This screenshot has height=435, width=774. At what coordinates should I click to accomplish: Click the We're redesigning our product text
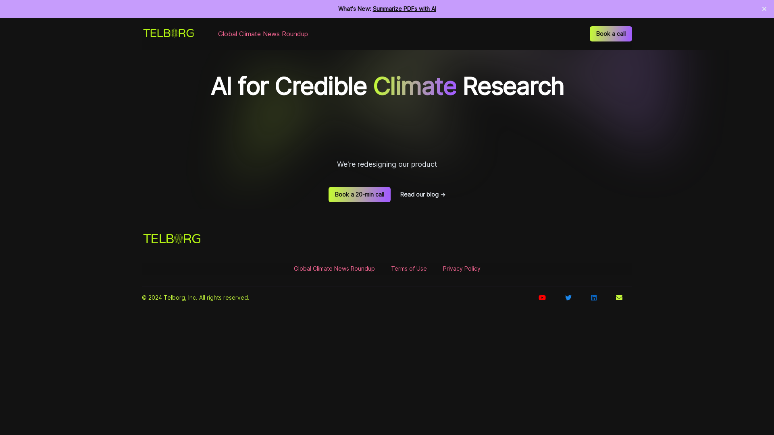[387, 164]
